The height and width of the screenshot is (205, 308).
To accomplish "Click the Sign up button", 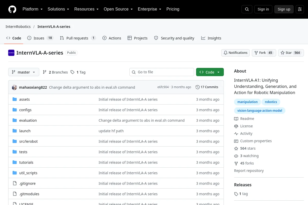I will click(x=284, y=9).
